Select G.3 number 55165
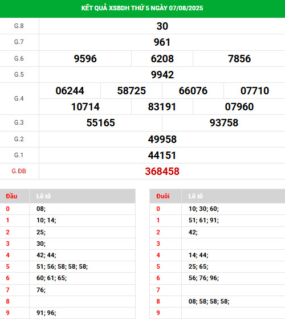This screenshot has width=285, height=319. point(101,123)
